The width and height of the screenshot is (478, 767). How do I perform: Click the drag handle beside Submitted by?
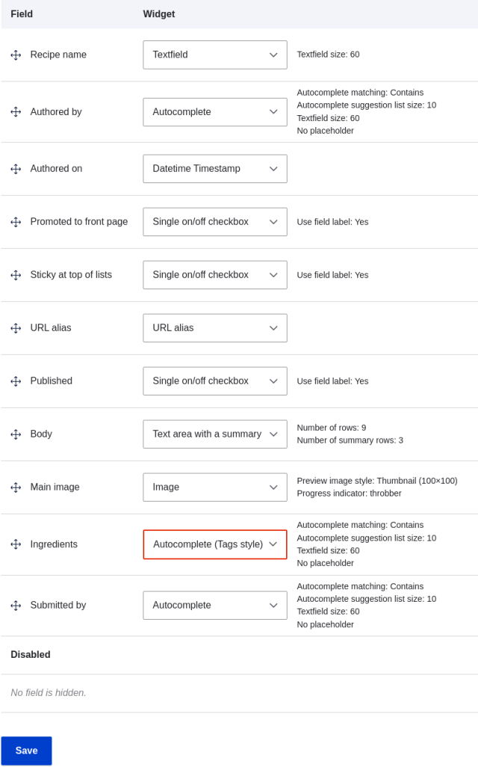(15, 605)
